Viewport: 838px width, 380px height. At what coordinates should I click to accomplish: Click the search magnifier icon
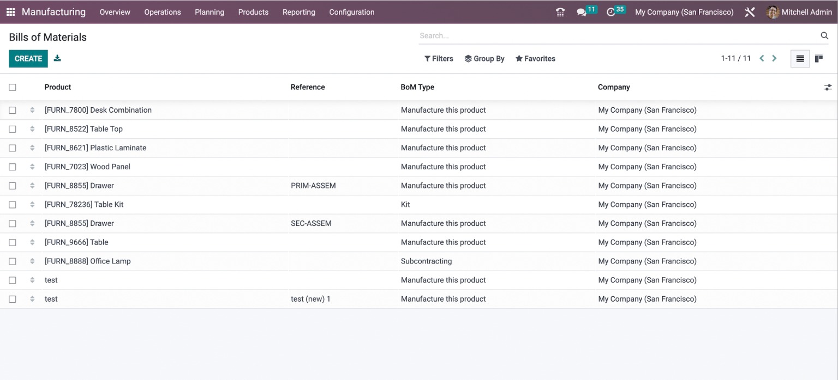tap(824, 36)
